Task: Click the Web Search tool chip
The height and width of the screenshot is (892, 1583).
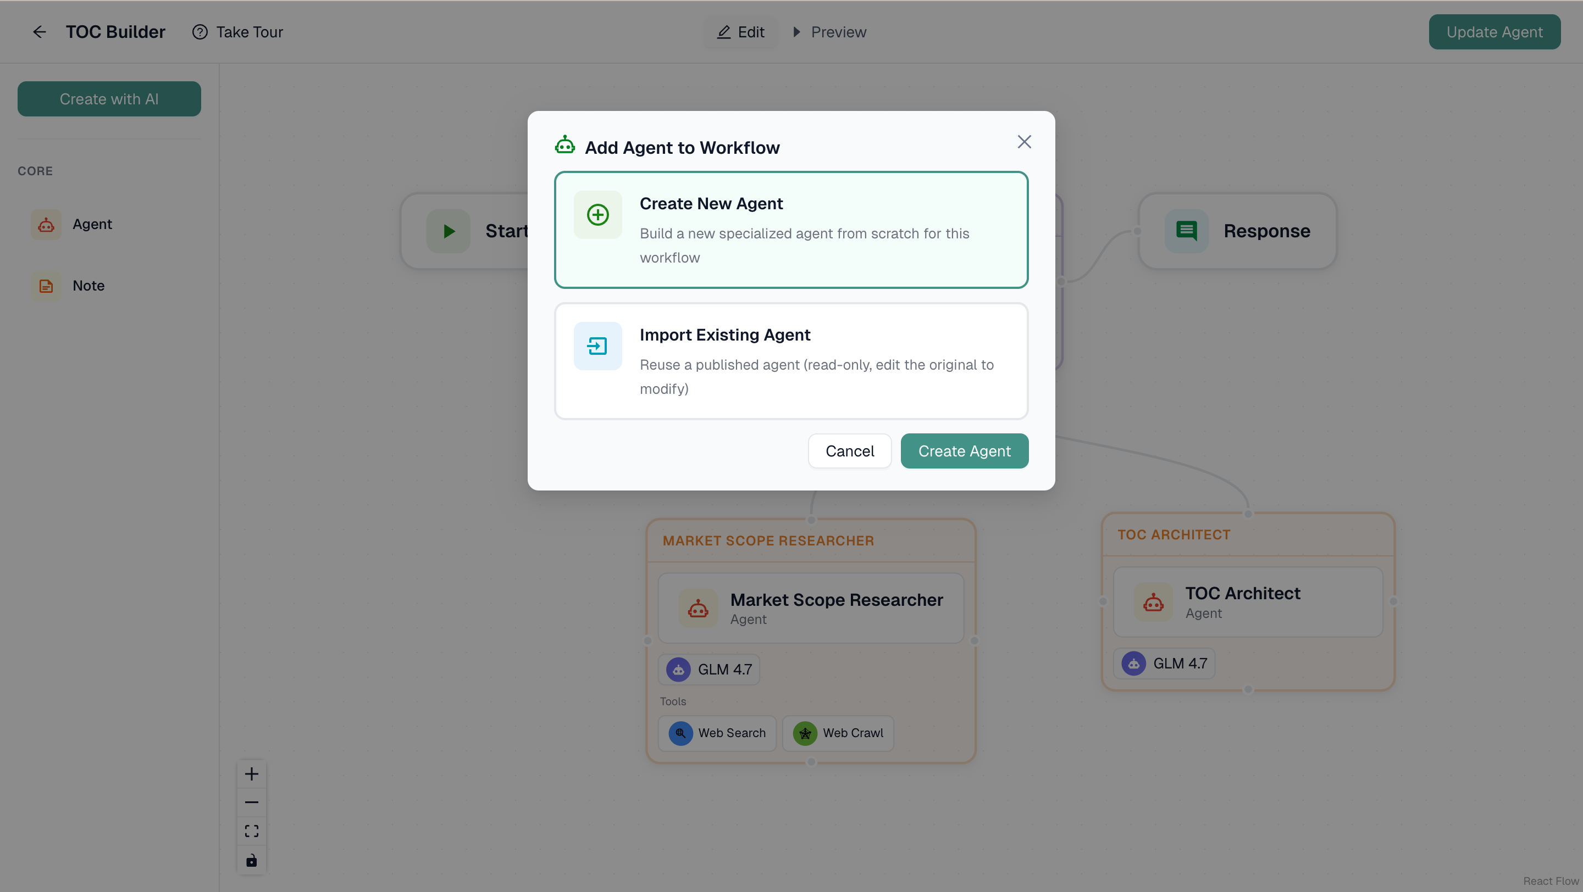Action: (717, 733)
